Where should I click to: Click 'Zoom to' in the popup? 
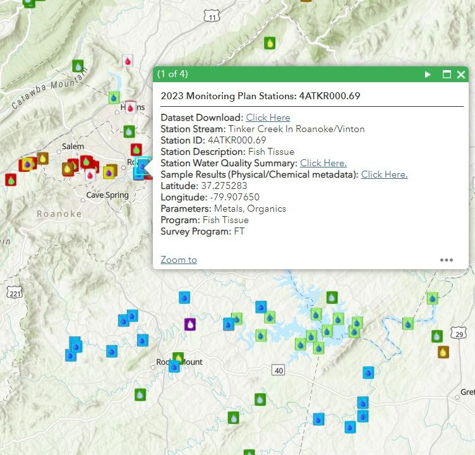(x=179, y=260)
